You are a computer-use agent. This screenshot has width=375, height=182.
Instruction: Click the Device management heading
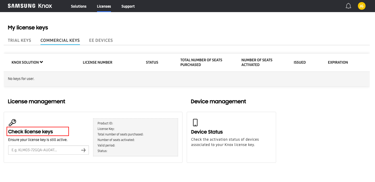point(219,101)
